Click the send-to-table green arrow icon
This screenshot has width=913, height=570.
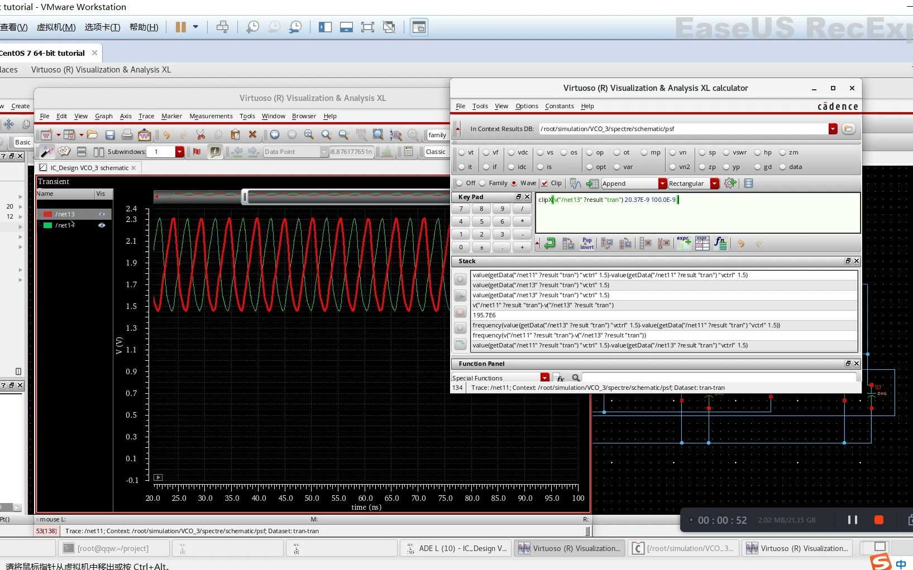(x=592, y=183)
